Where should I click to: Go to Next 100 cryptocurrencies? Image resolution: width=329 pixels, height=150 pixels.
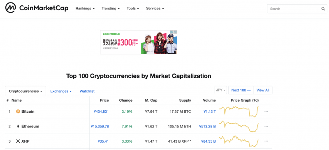tap(241, 90)
